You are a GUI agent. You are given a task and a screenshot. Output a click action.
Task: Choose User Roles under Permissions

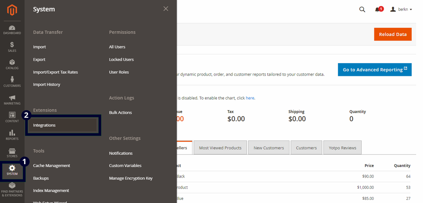[x=119, y=72]
